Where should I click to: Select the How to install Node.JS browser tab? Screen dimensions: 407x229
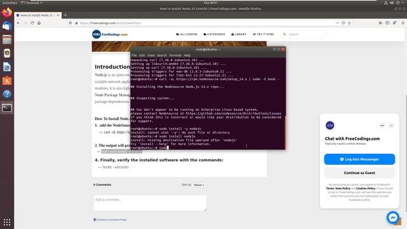37,15
